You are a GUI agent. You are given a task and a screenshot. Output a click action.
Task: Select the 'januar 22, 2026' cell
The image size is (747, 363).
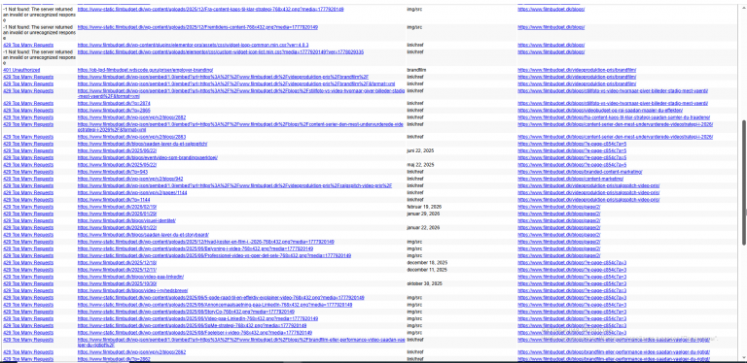(423, 227)
